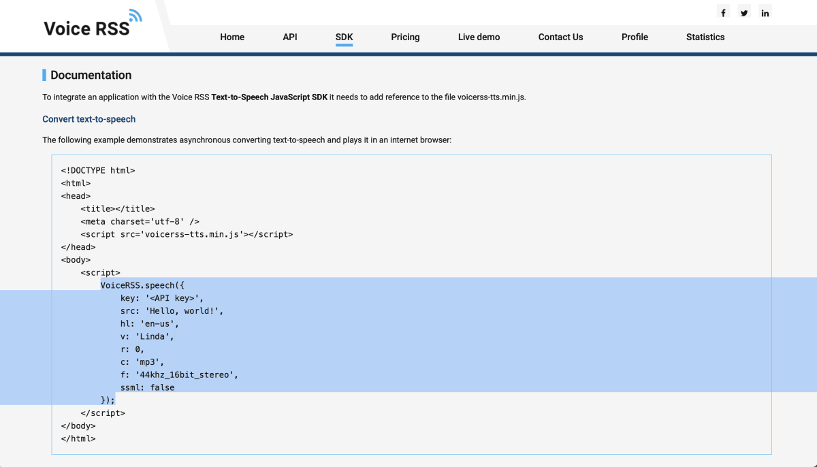Click the src: 'Hello, world!' line
Screen dimensions: 817x467
point(172,310)
